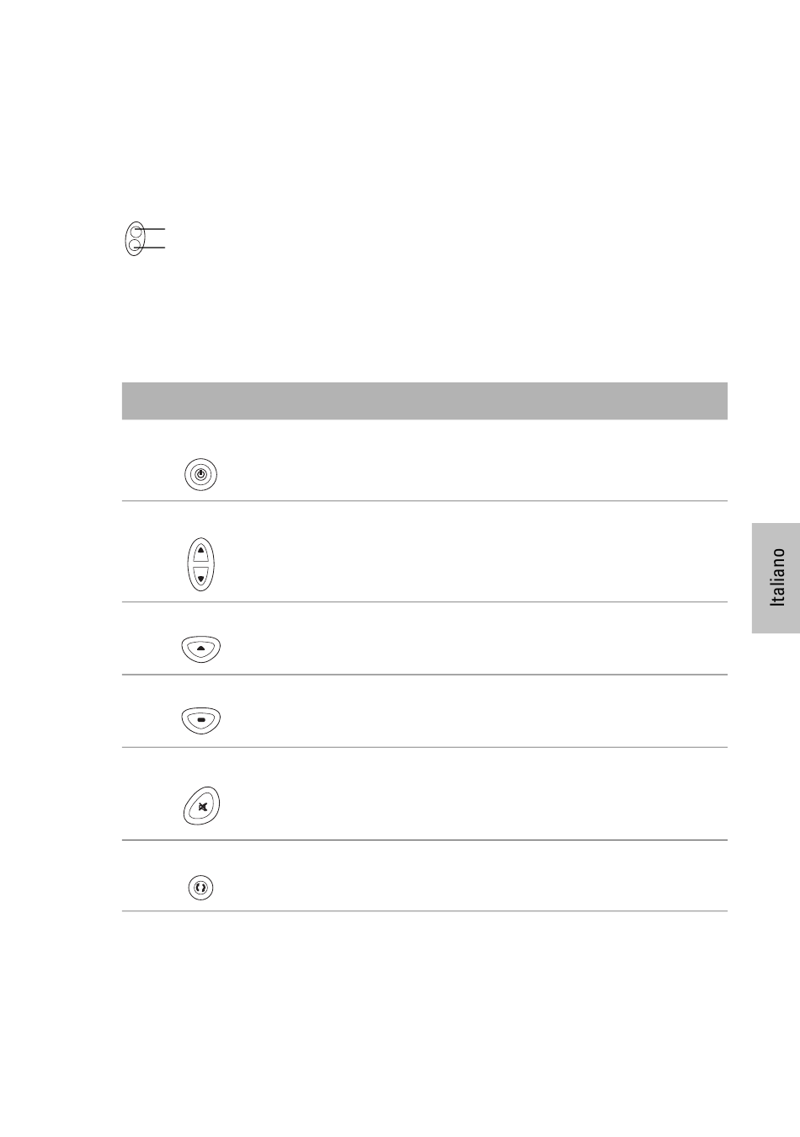Click the small round handset button icon
This screenshot has width=800, height=1137.
200,887
